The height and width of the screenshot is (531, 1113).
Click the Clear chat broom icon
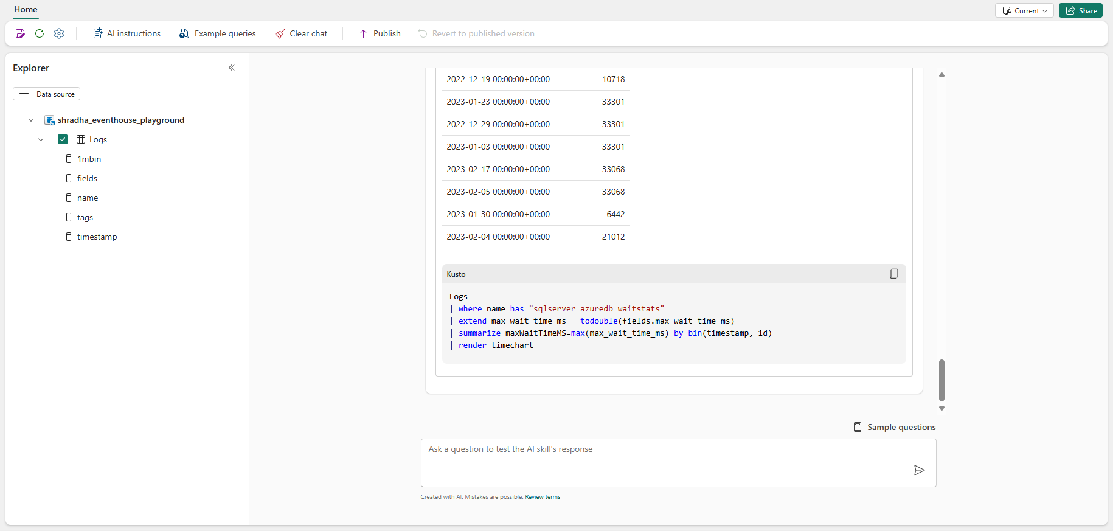point(280,33)
